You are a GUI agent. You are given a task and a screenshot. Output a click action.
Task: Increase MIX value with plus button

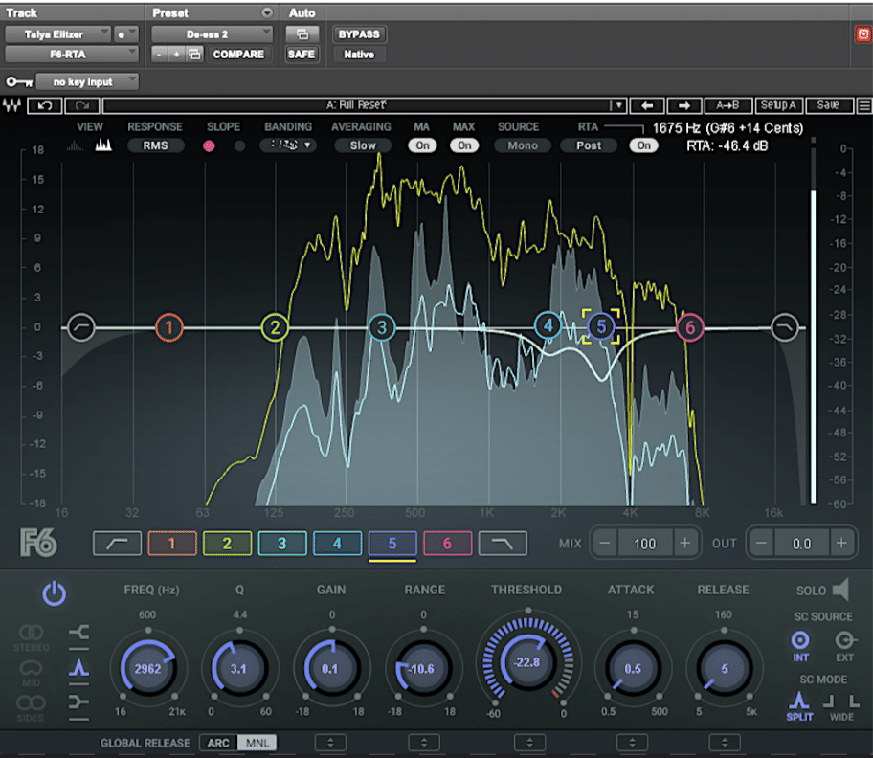[x=684, y=543]
